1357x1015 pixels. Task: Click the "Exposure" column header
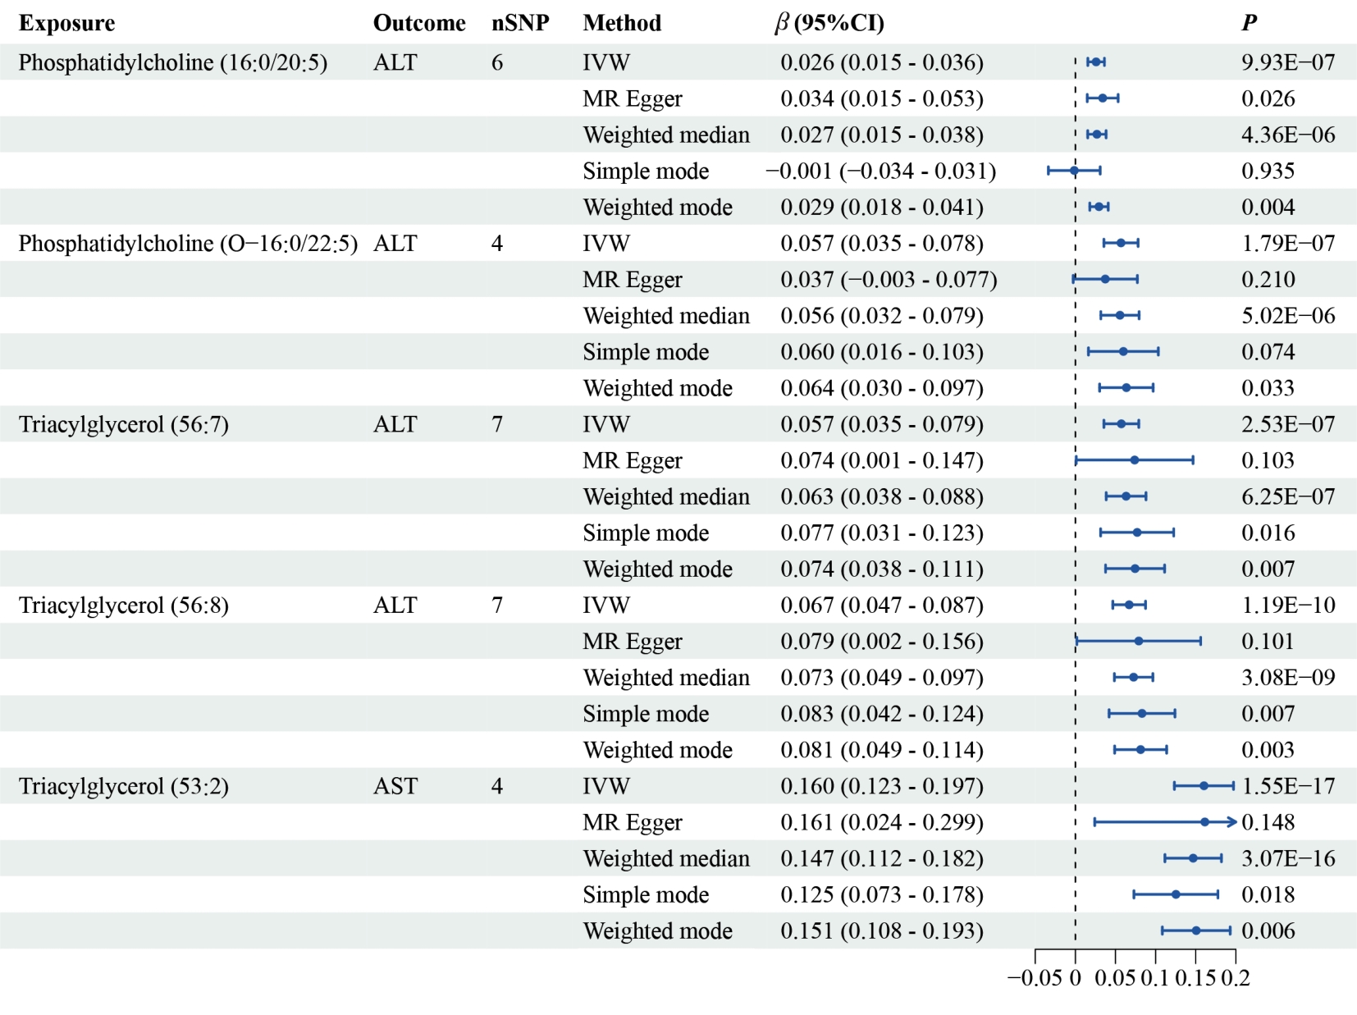click(x=66, y=23)
